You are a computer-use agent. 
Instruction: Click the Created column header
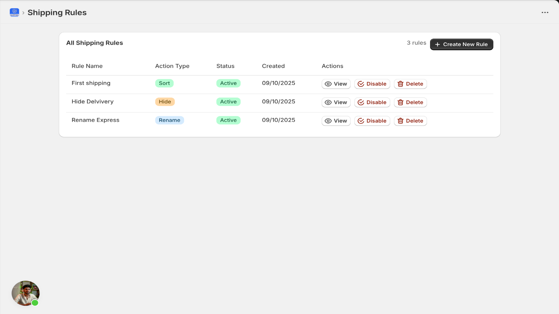tap(273, 66)
